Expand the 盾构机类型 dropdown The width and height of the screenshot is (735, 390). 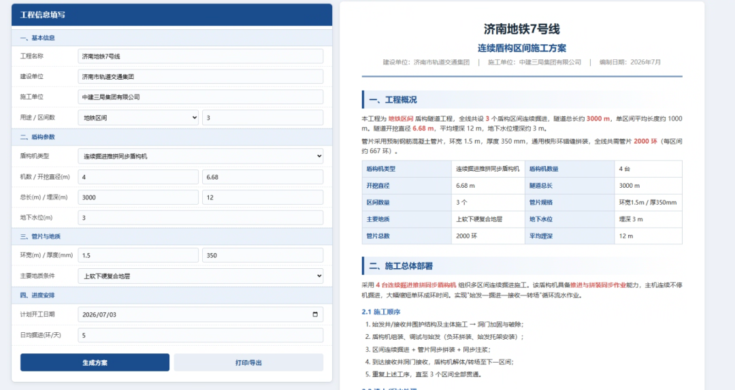201,156
